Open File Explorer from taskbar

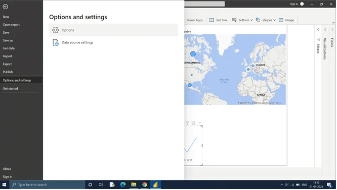click(x=134, y=185)
